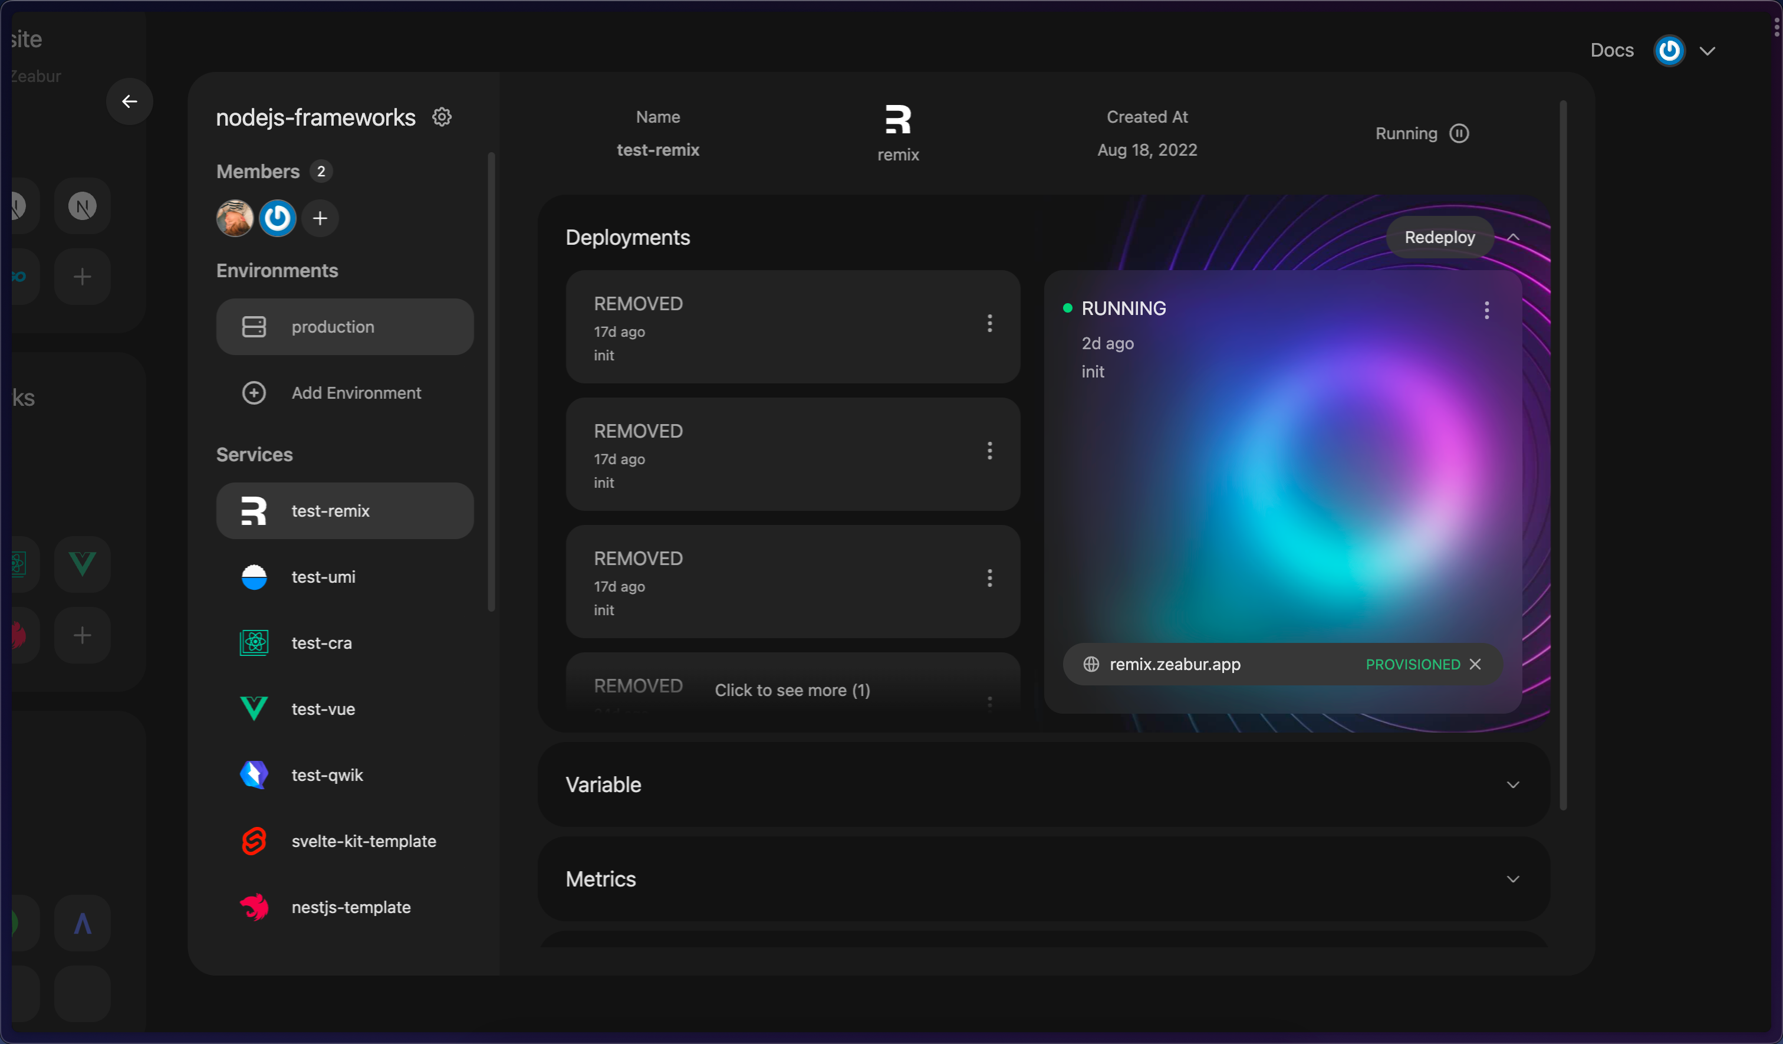Open the remix.zeabur.app domain link
This screenshot has height=1044, width=1783.
(x=1175, y=664)
